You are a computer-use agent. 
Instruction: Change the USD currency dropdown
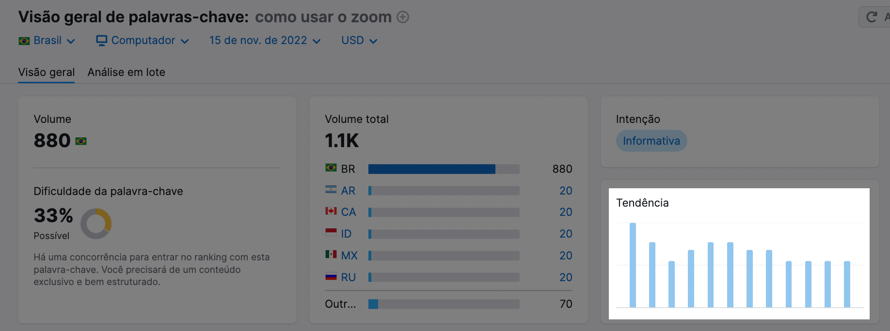[359, 41]
